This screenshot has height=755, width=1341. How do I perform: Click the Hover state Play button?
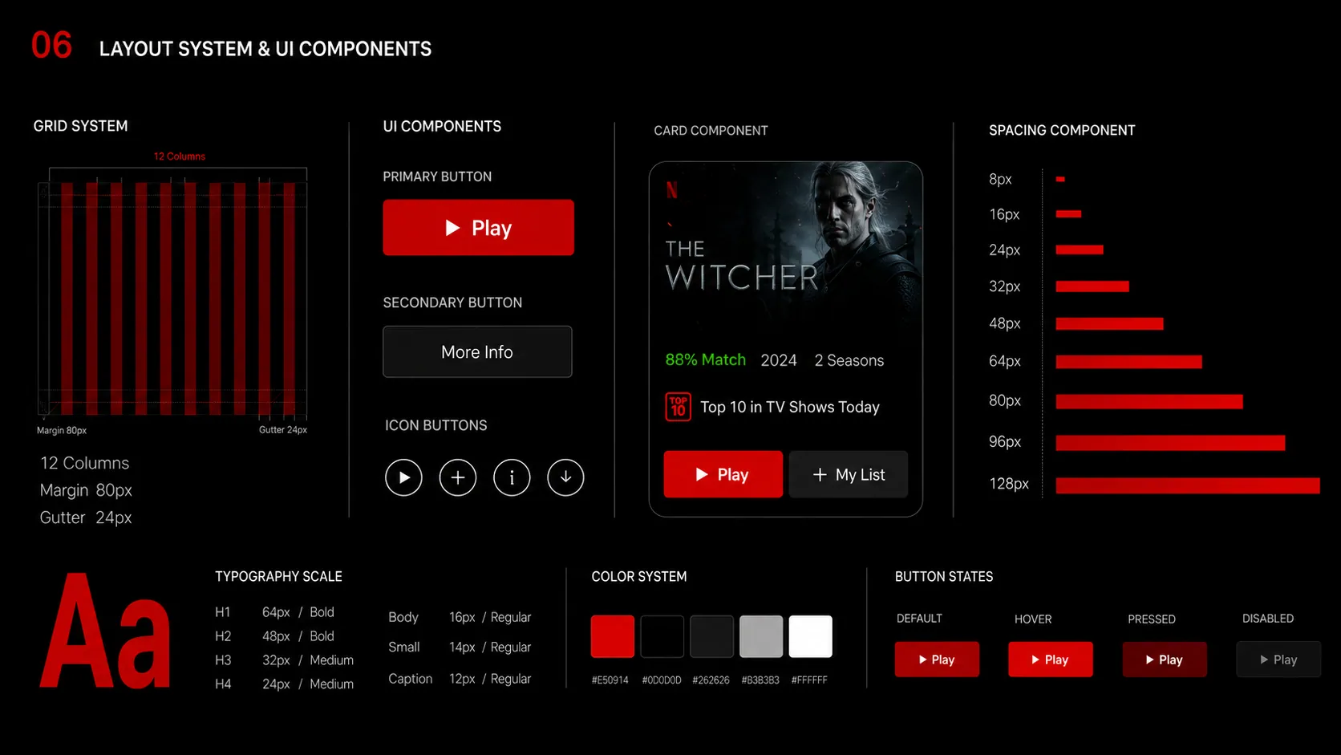(1051, 660)
